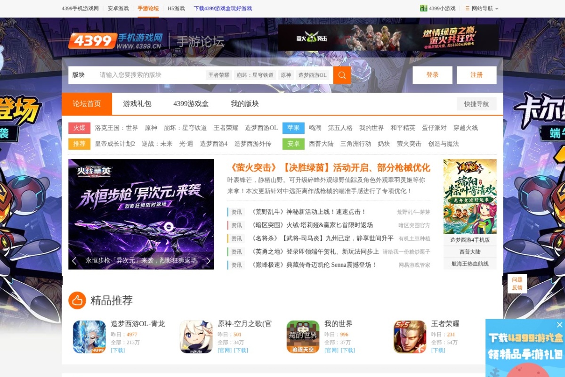Open 王者荣耀 game icon
This screenshot has height=377, width=565.
click(410, 336)
